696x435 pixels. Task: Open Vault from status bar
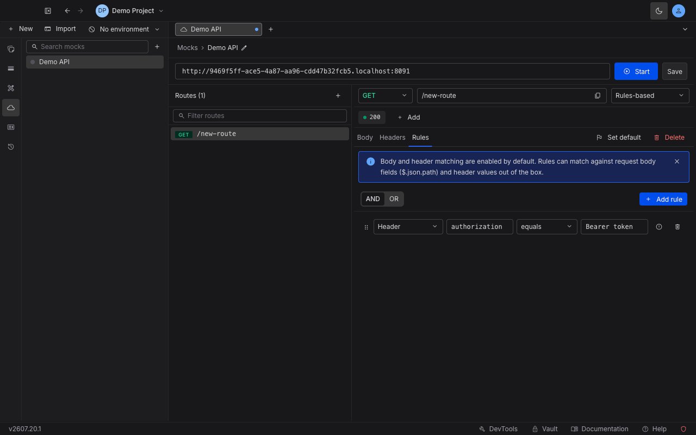pos(545,429)
